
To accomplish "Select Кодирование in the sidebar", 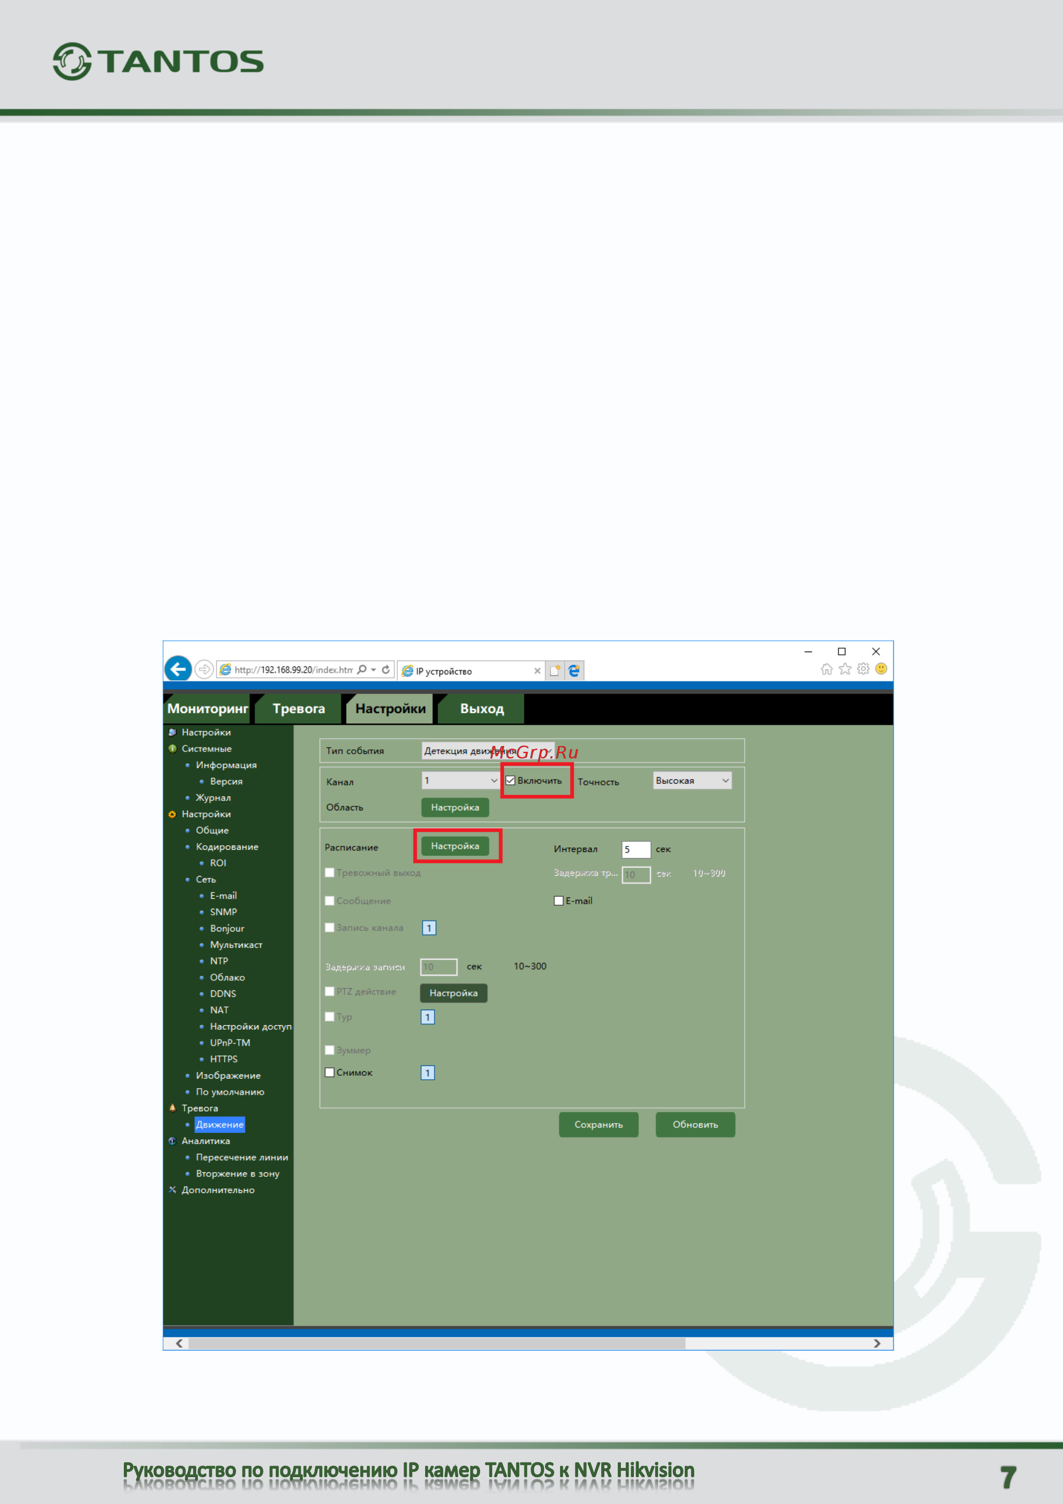I will coord(227,847).
